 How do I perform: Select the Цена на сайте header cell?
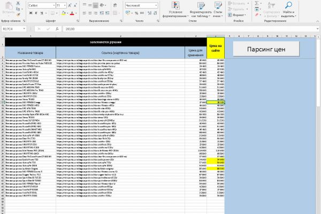(x=216, y=48)
